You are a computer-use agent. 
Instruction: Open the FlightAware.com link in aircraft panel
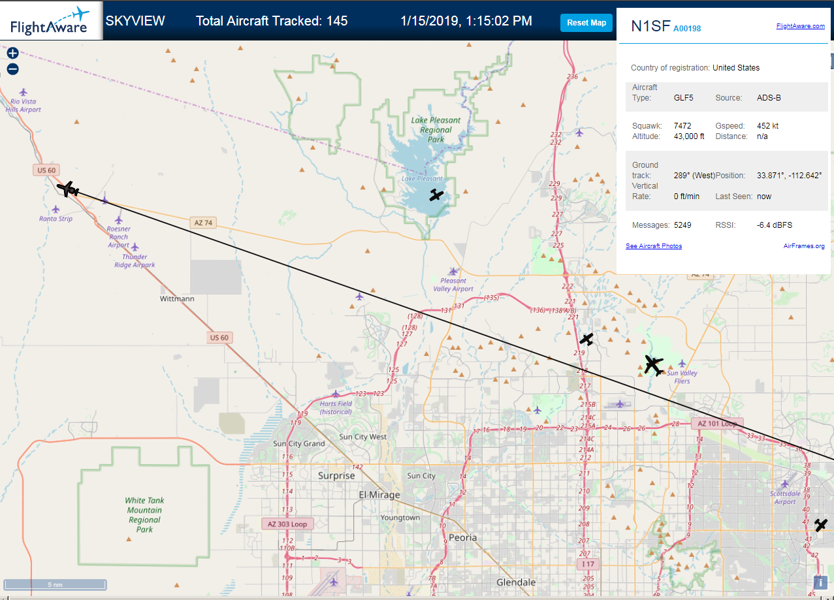pyautogui.click(x=800, y=26)
